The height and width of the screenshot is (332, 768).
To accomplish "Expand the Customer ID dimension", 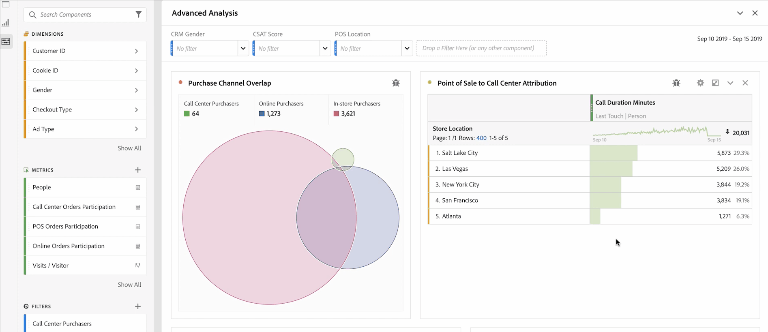I will [136, 51].
